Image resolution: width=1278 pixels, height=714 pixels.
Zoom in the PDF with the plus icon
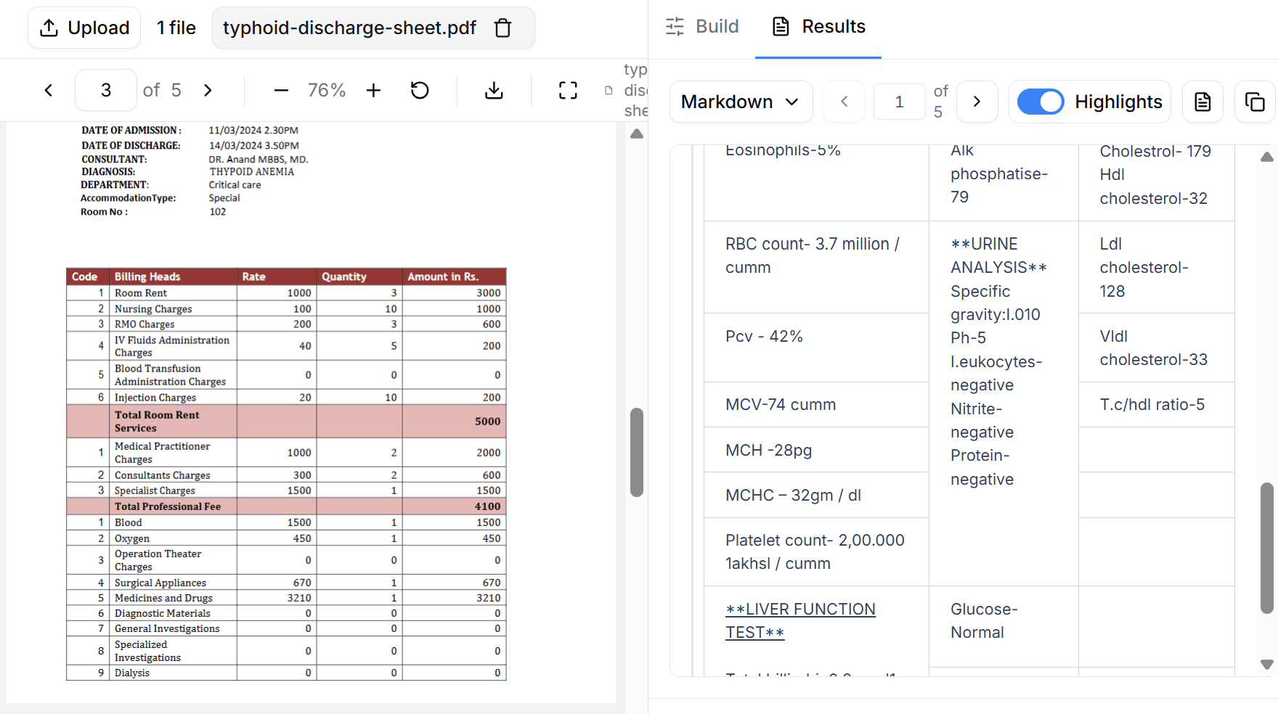(373, 90)
